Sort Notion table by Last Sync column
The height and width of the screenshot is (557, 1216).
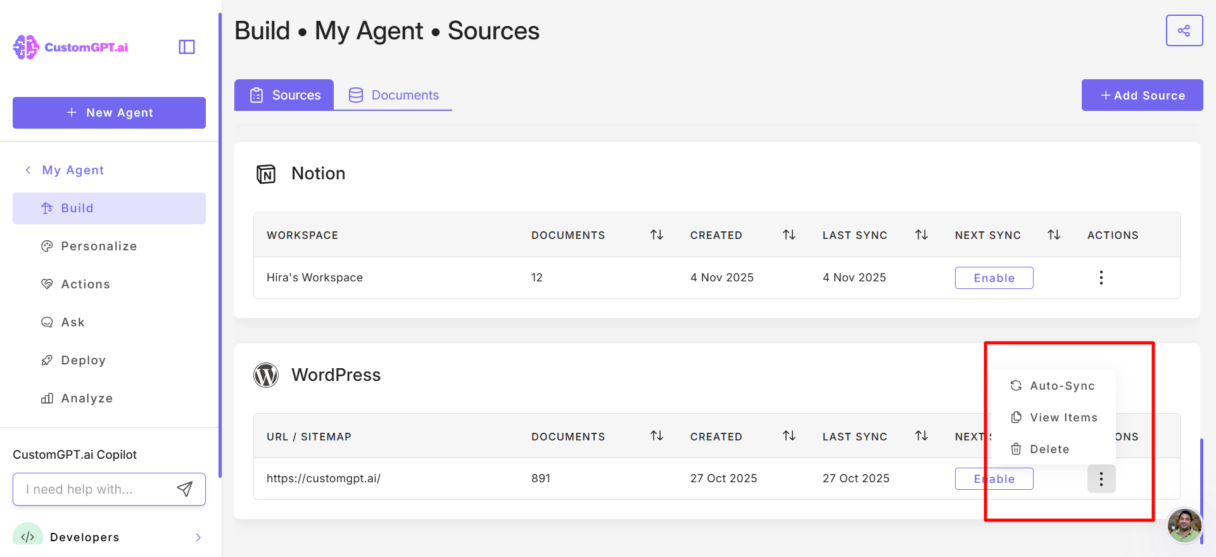point(921,234)
